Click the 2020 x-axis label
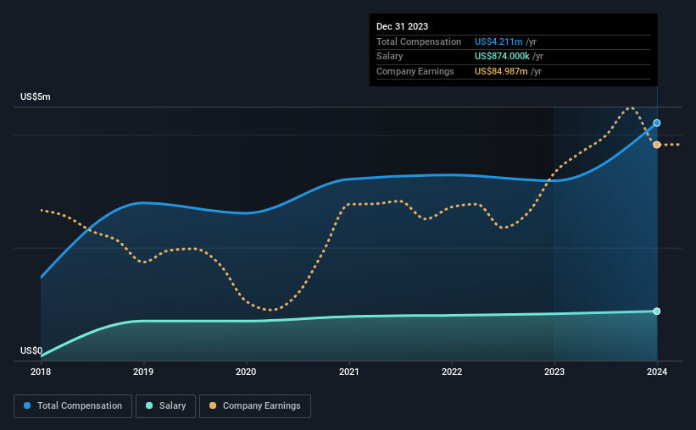 click(x=246, y=372)
